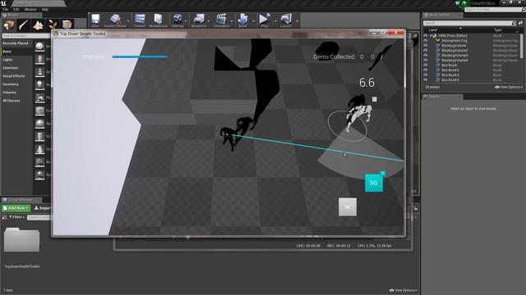Select the Visual Effects category
The width and height of the screenshot is (526, 295).
pyautogui.click(x=13, y=76)
